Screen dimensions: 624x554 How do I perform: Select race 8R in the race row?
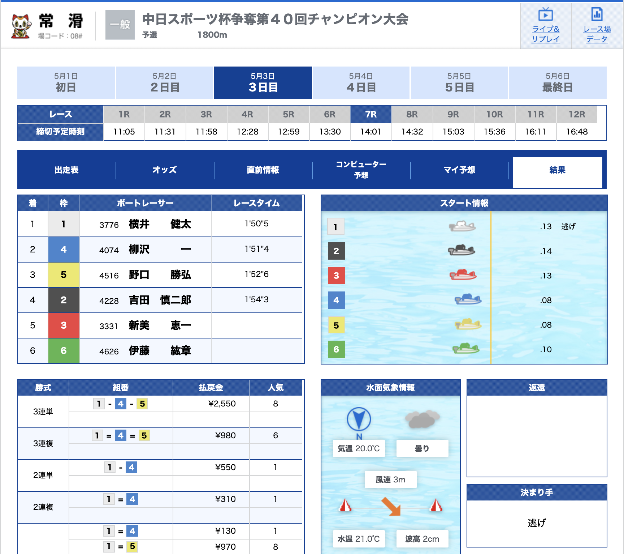(412, 115)
